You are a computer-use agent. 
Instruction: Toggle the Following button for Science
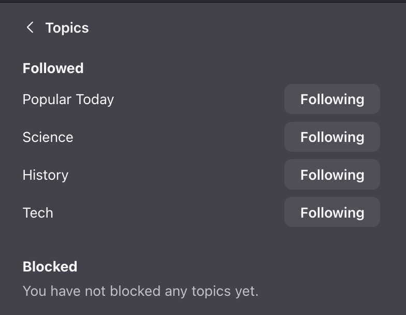click(x=332, y=137)
